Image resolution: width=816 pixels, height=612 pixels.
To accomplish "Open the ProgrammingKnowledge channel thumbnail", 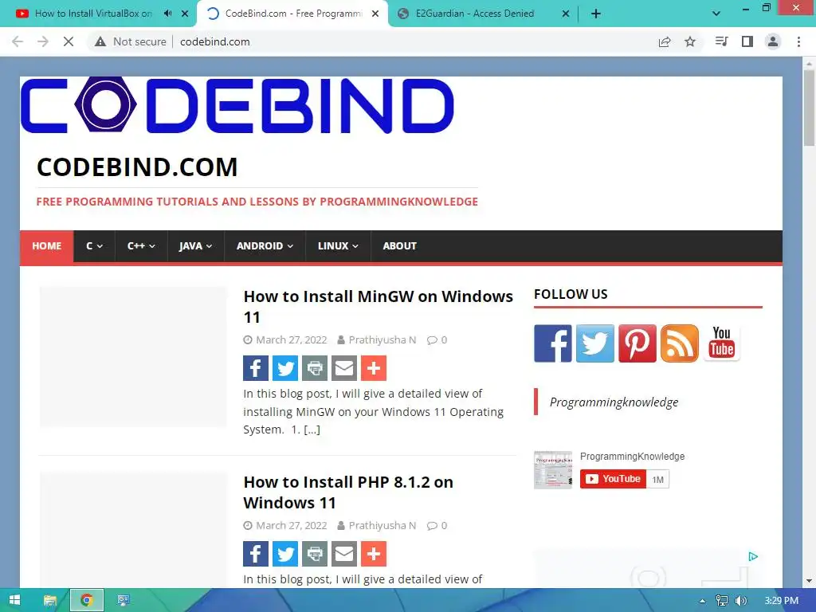I will 553,470.
